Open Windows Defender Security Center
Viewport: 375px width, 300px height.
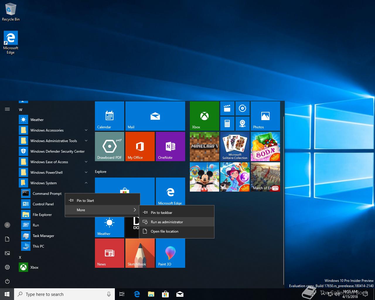(54, 151)
